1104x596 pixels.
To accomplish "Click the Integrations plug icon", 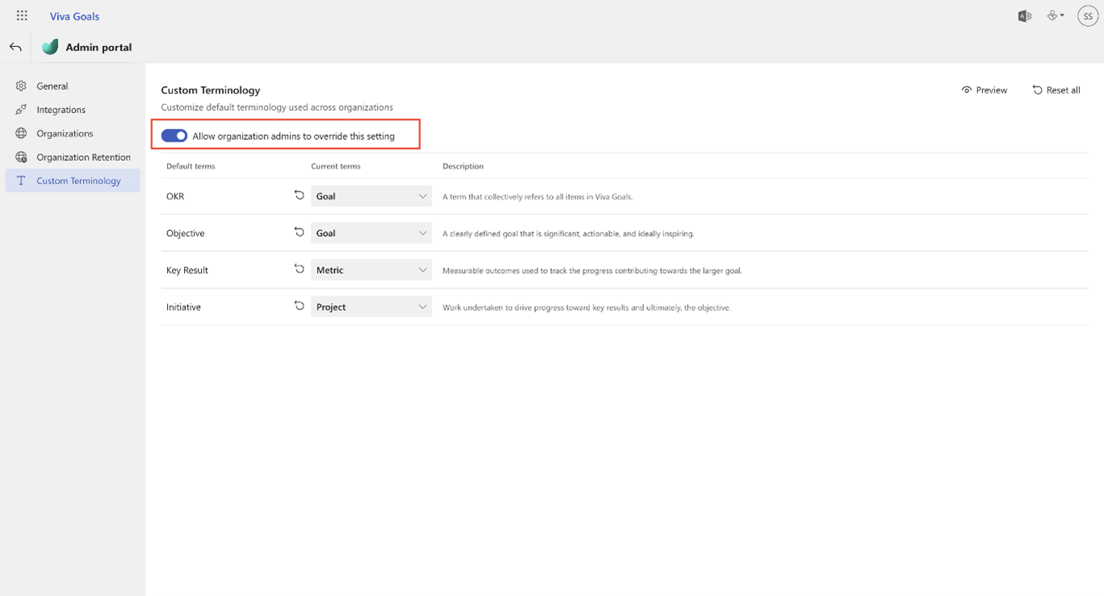I will (21, 110).
